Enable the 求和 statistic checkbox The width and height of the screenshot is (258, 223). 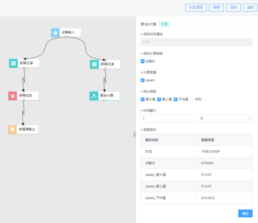pyautogui.click(x=192, y=99)
